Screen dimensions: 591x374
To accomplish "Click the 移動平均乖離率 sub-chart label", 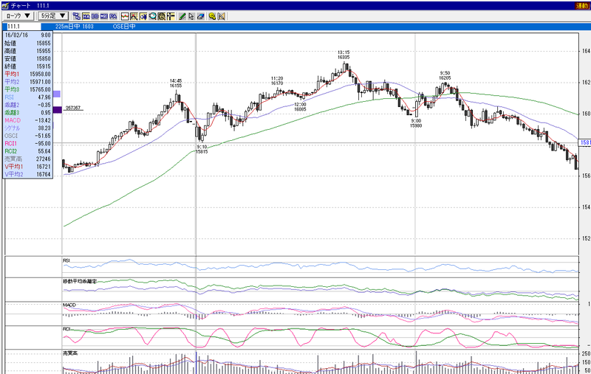I will tap(80, 281).
